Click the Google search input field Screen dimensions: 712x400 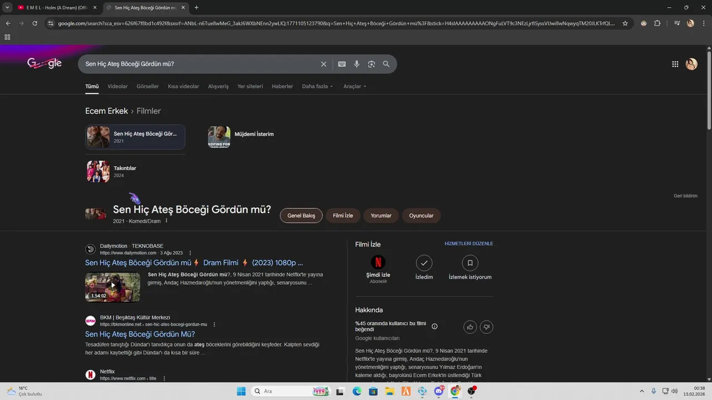coord(200,64)
